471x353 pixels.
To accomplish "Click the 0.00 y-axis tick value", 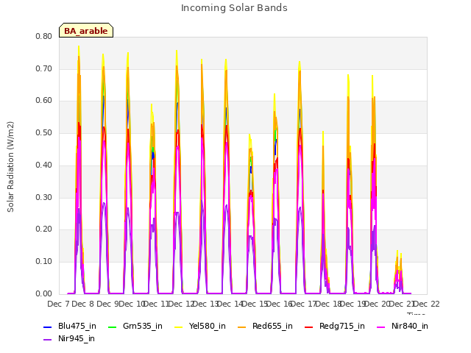I will (x=44, y=294).
